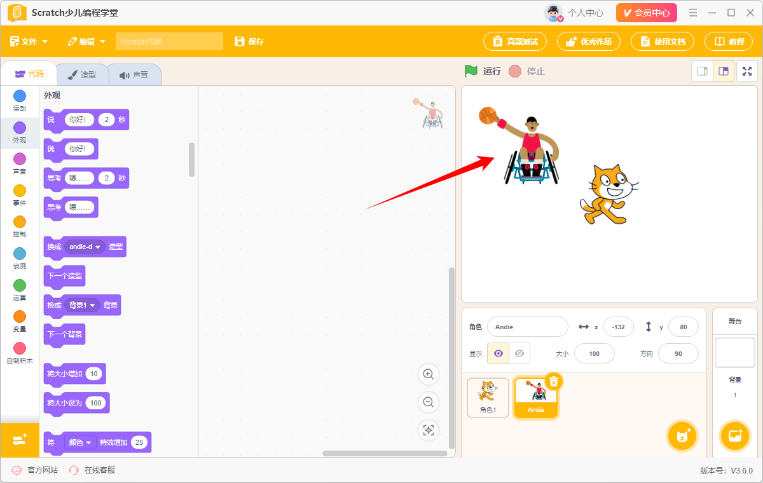Open 个人中心 link
Viewport: 763px width, 483px height.
point(586,13)
